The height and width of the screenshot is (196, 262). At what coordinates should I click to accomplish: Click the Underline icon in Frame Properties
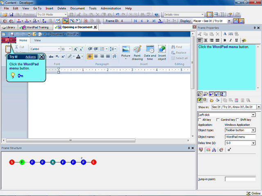[237, 40]
